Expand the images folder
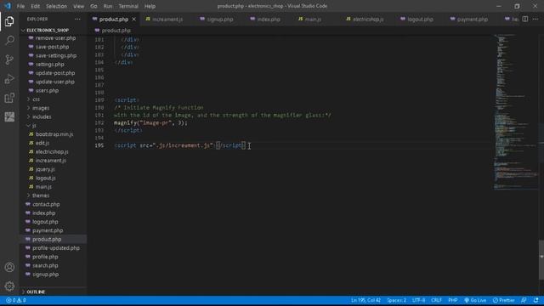This screenshot has height=306, width=544. (41, 108)
